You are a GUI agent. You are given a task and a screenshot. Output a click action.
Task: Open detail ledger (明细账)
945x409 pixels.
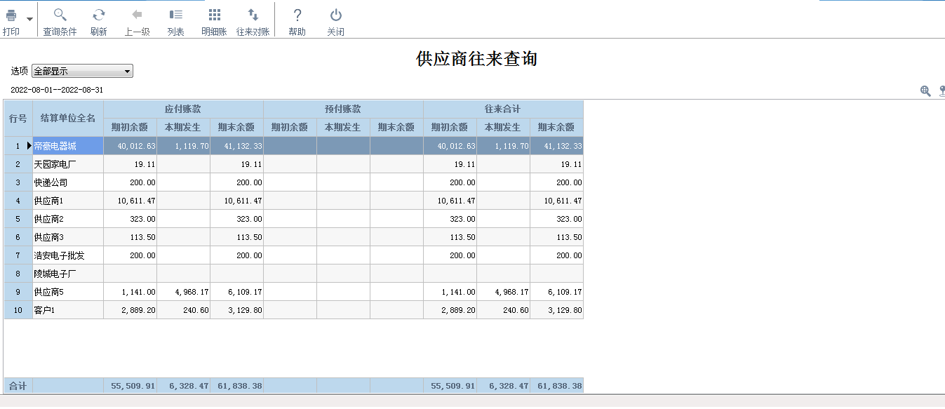tap(215, 15)
